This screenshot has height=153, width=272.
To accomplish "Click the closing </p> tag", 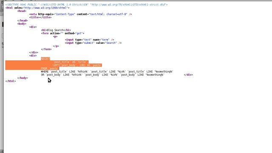I will [x=56, y=46].
